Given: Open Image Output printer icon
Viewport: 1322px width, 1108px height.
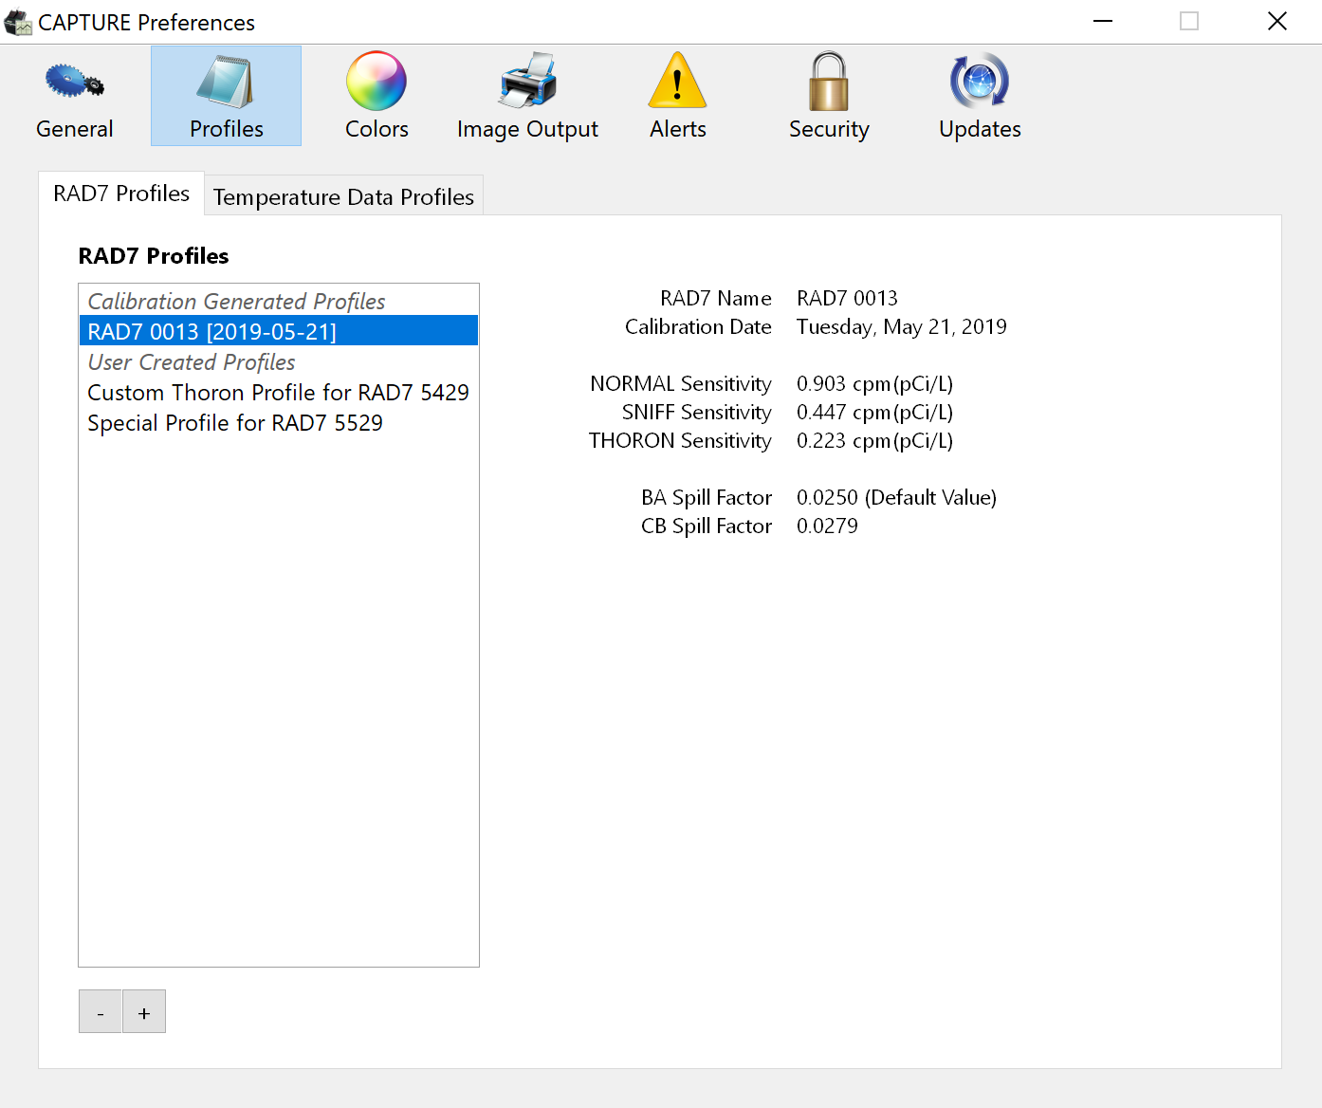Looking at the screenshot, I should tap(527, 83).
